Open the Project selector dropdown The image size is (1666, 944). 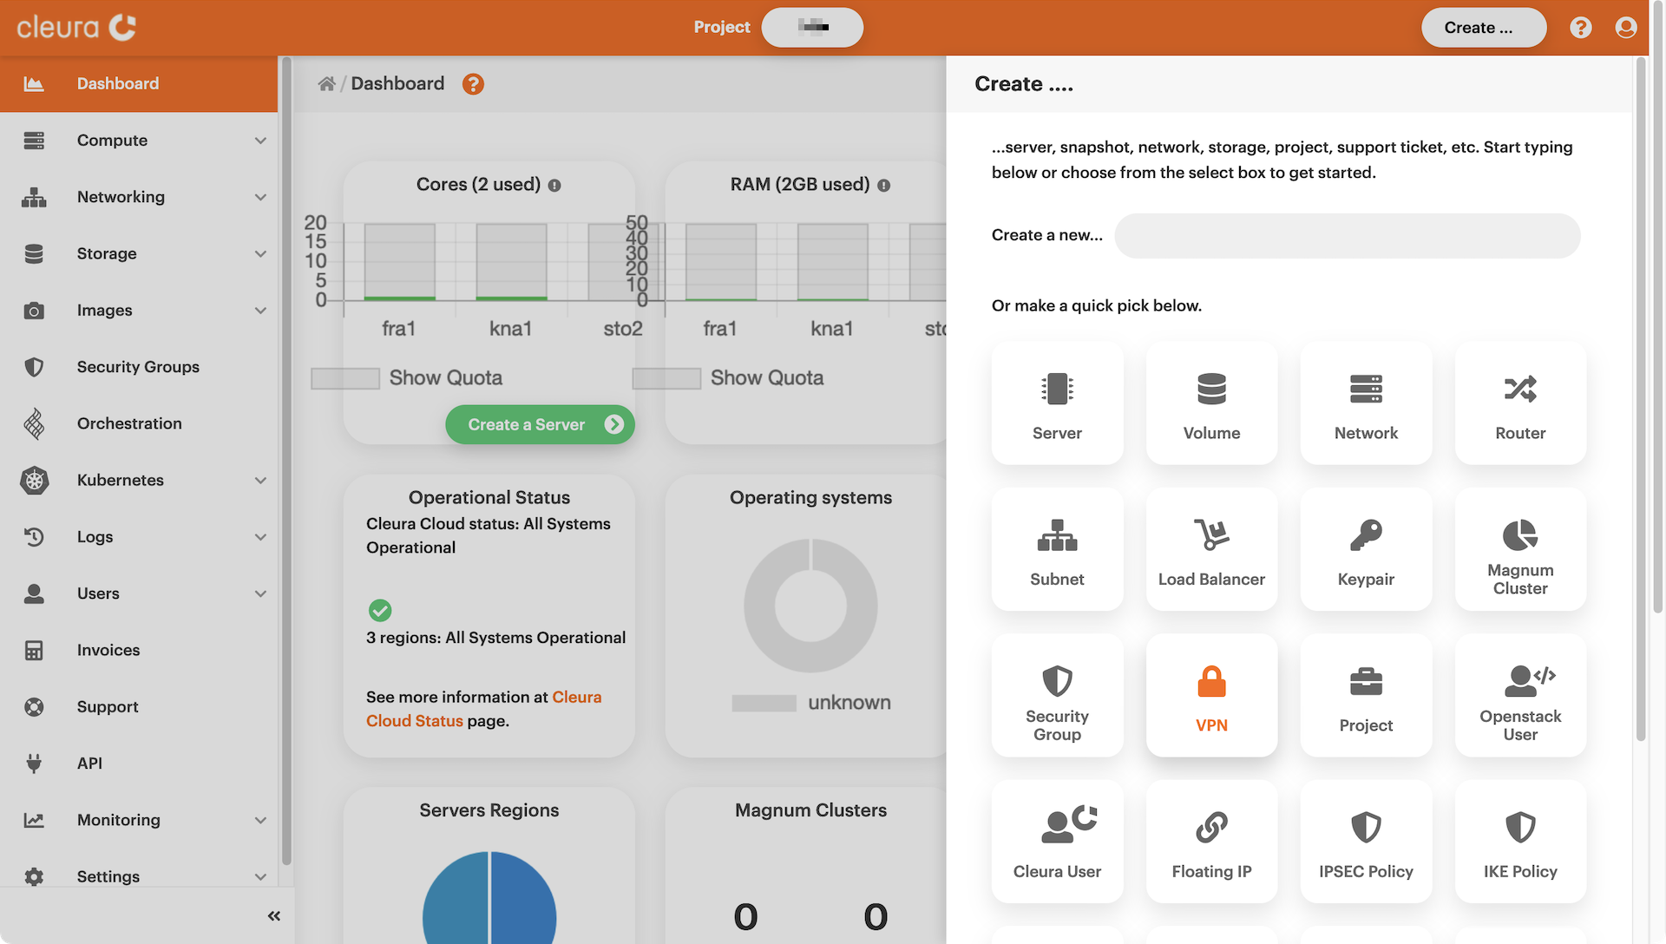tap(812, 28)
